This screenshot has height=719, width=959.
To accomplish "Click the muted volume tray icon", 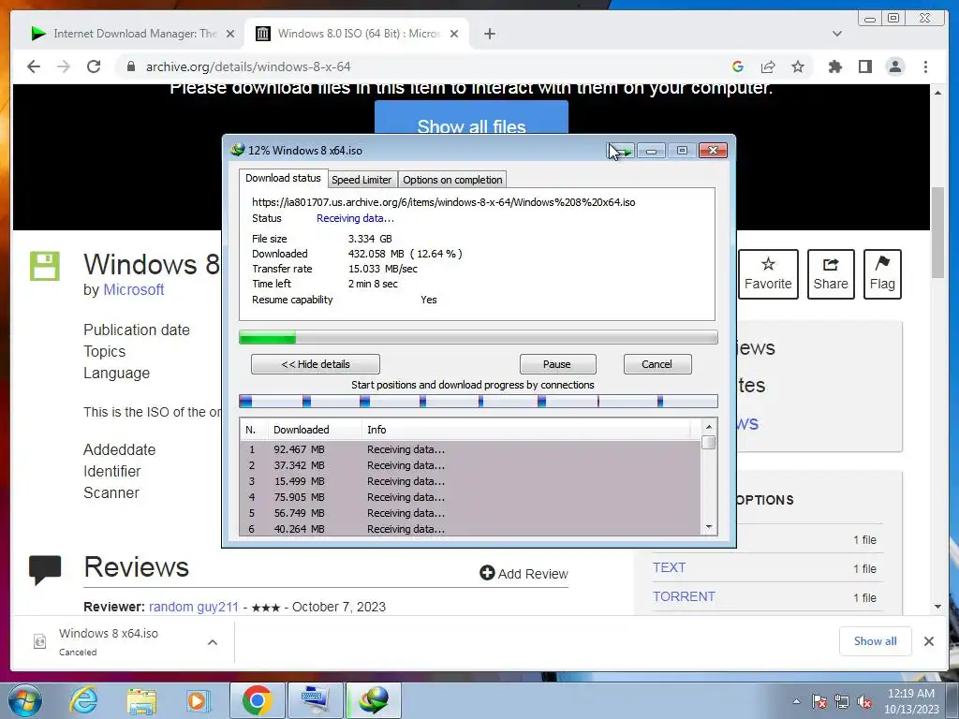I will click(x=864, y=702).
